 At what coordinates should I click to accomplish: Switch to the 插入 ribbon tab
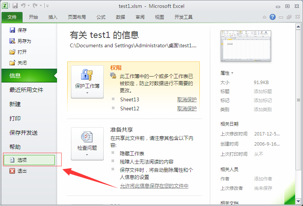[53, 17]
